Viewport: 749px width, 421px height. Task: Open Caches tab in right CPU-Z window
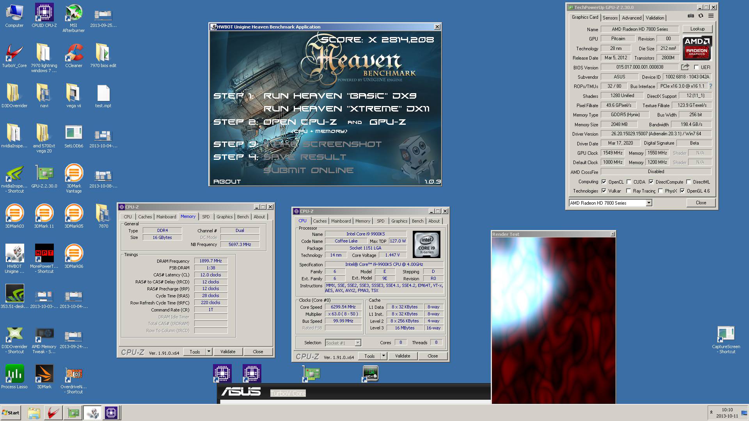320,221
